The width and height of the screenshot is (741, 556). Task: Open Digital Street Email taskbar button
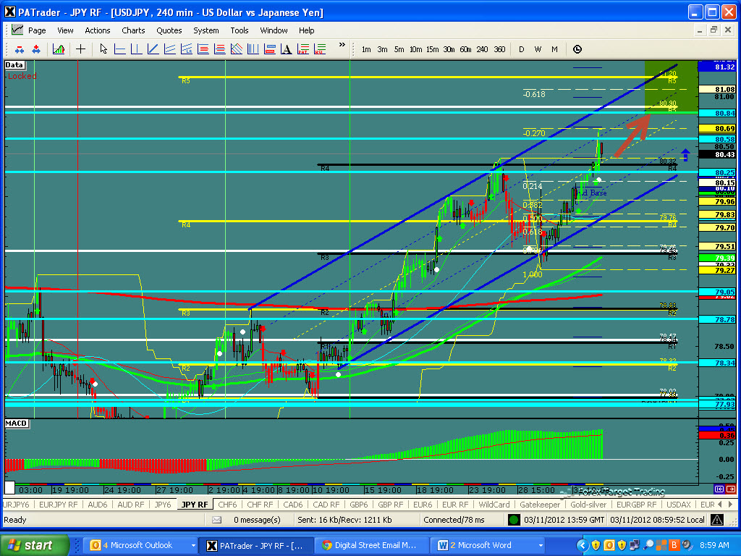[369, 545]
